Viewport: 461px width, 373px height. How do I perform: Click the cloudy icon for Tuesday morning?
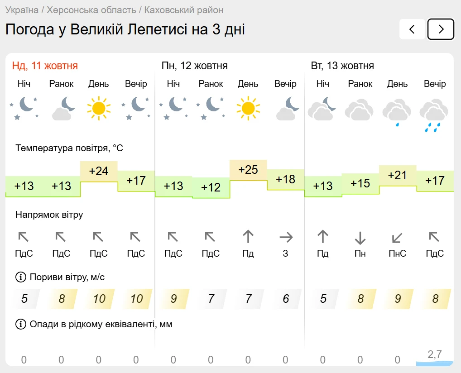click(x=359, y=110)
